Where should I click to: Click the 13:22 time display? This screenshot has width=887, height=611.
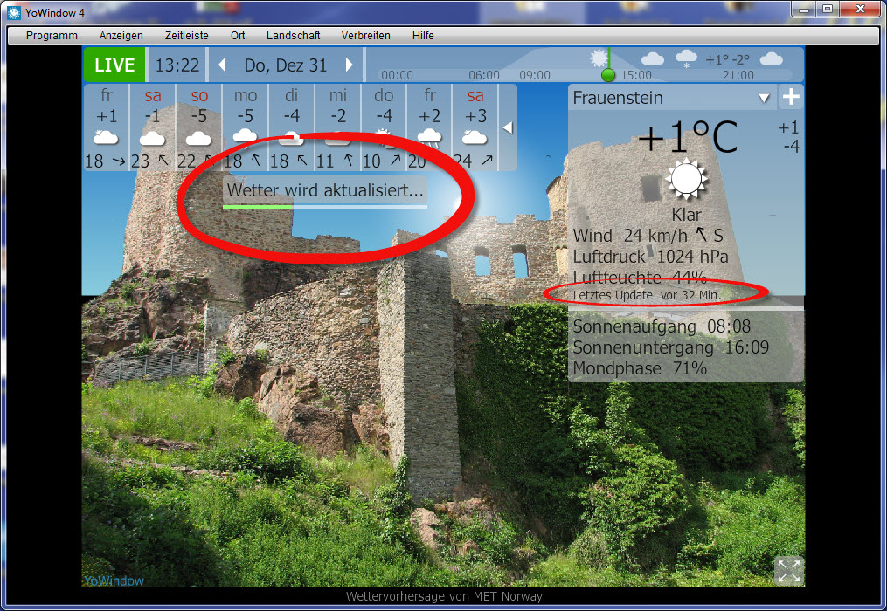point(177,65)
